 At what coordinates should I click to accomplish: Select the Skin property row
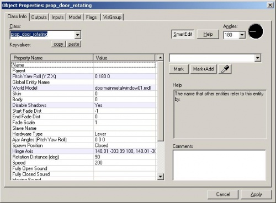tap(83, 94)
